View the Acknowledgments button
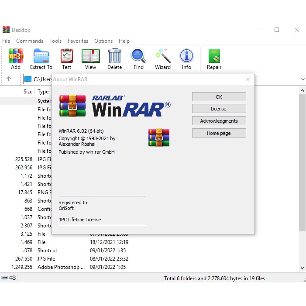This screenshot has height=306, width=306. pyautogui.click(x=219, y=121)
